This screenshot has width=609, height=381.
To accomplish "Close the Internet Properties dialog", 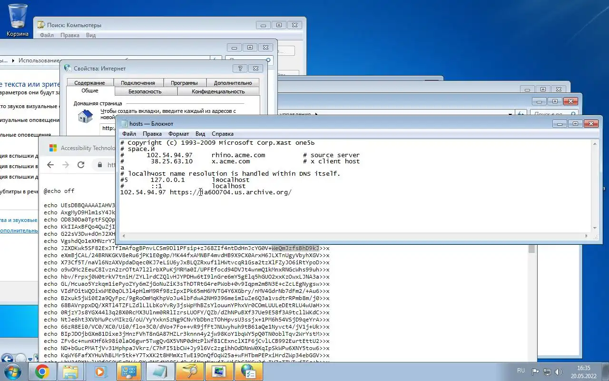I will tap(255, 68).
